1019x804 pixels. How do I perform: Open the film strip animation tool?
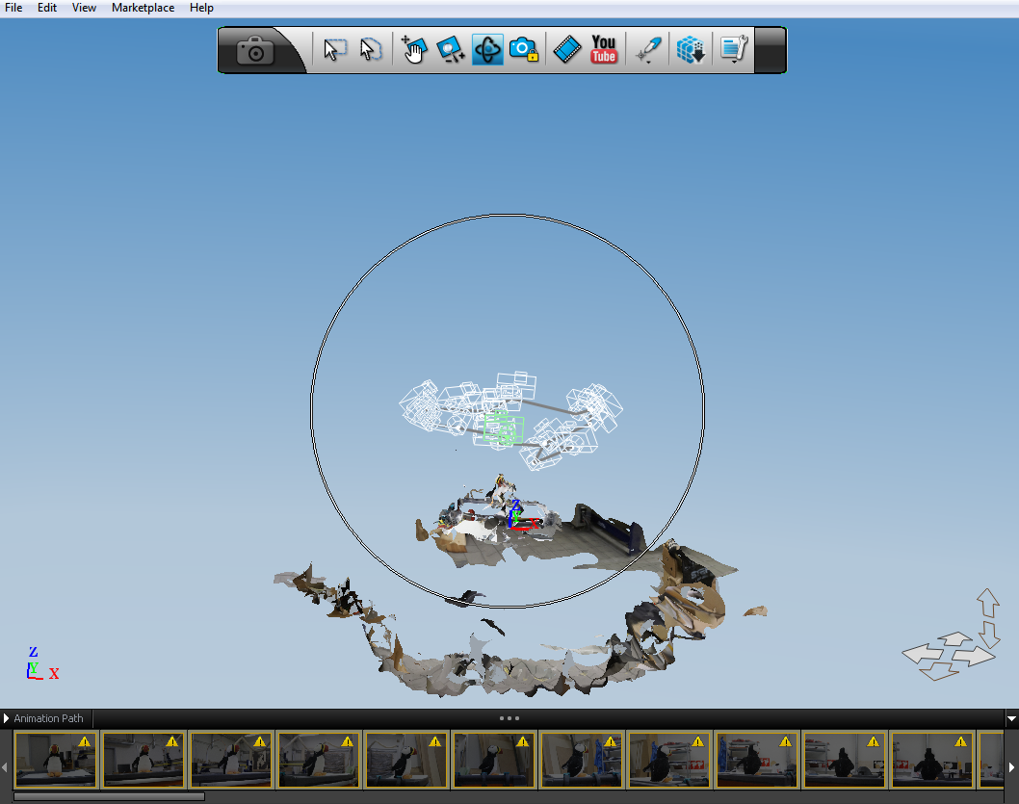point(566,49)
